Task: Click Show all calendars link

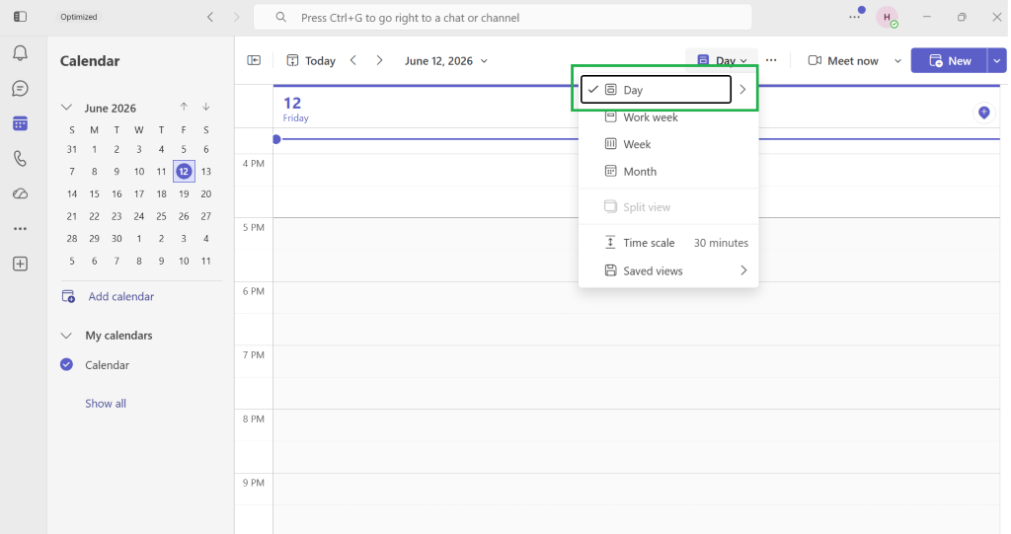Action: [x=106, y=403]
